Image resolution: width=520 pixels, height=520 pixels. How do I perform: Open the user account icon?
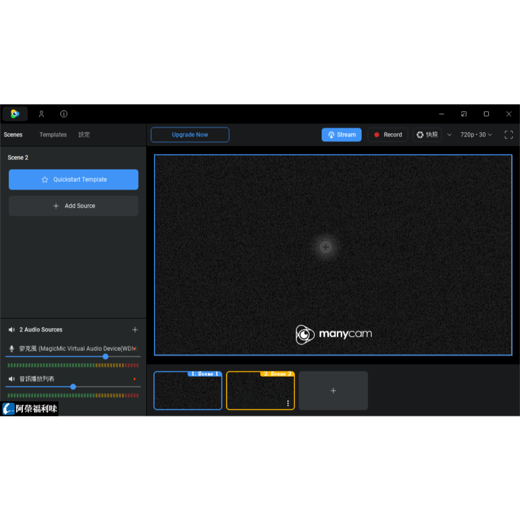pos(42,114)
